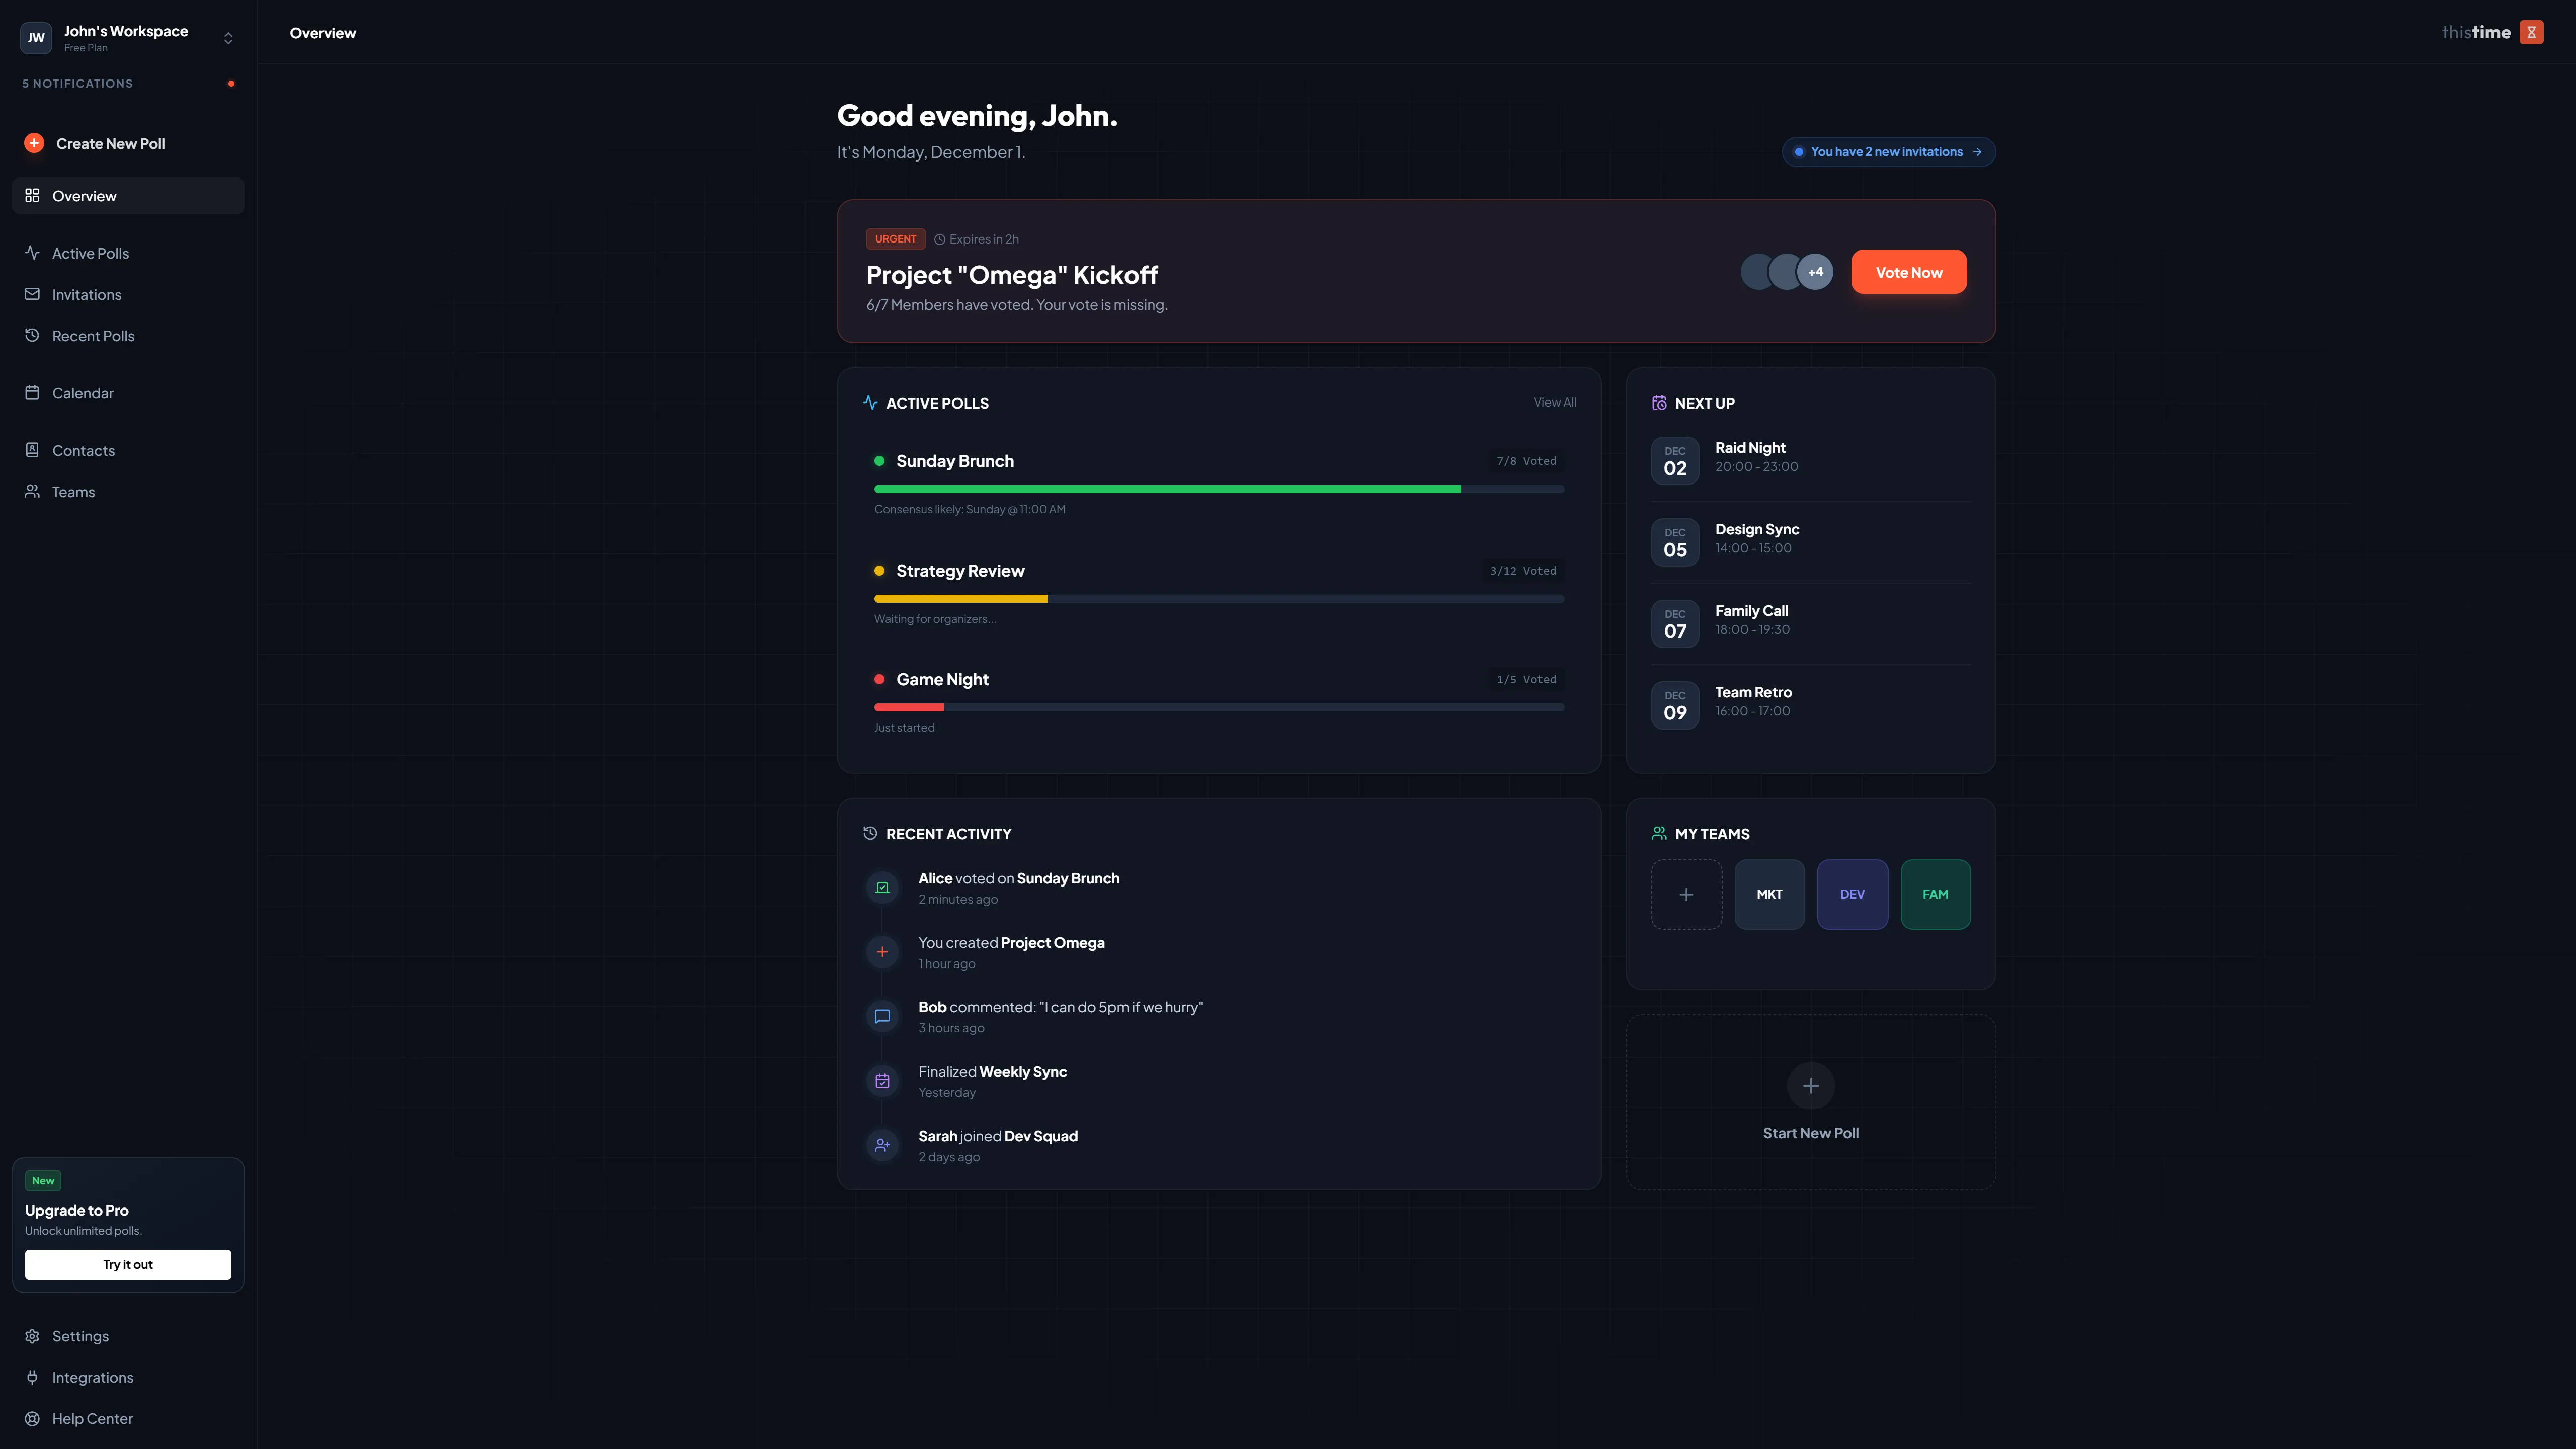Image resolution: width=2576 pixels, height=1449 pixels.
Task: Click the red notification dot
Action: pos(231,83)
